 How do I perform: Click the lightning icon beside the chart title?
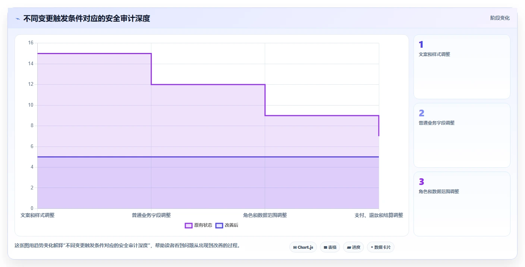coord(18,19)
